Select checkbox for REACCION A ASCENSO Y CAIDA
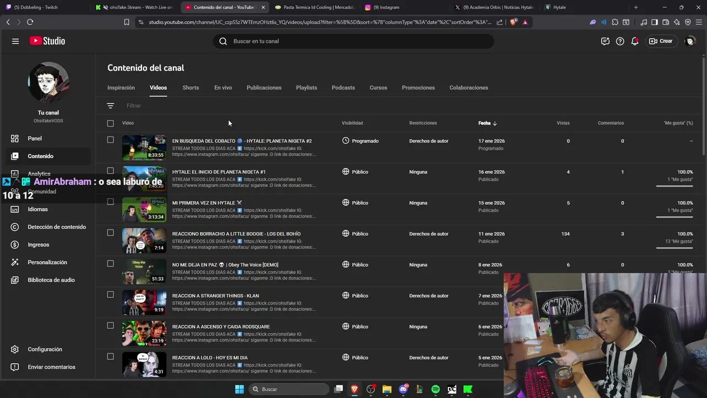Screen dimensions: 707x398 110,326
